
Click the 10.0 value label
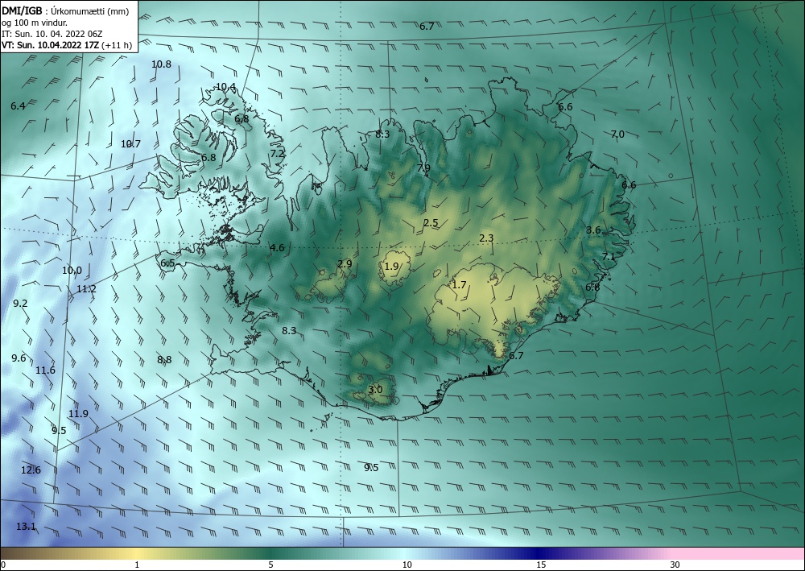(72, 271)
